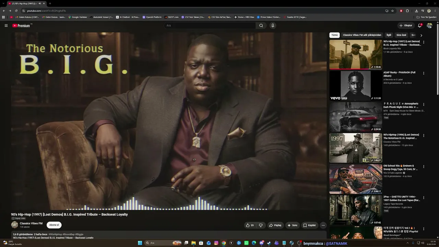Click in the YouTube search field
This screenshot has width=439, height=247.
210,25
